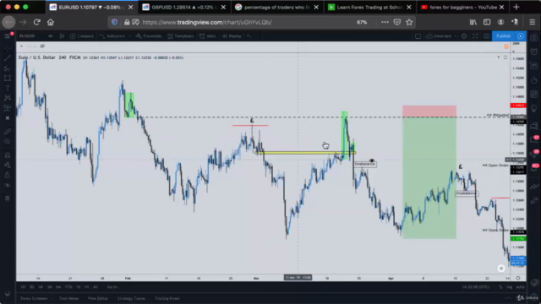The height and width of the screenshot is (304, 541).
Task: Switch to the GBPUSD browser tab
Action: [x=184, y=7]
